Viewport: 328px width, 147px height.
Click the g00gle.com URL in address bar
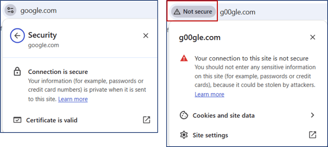point(237,12)
